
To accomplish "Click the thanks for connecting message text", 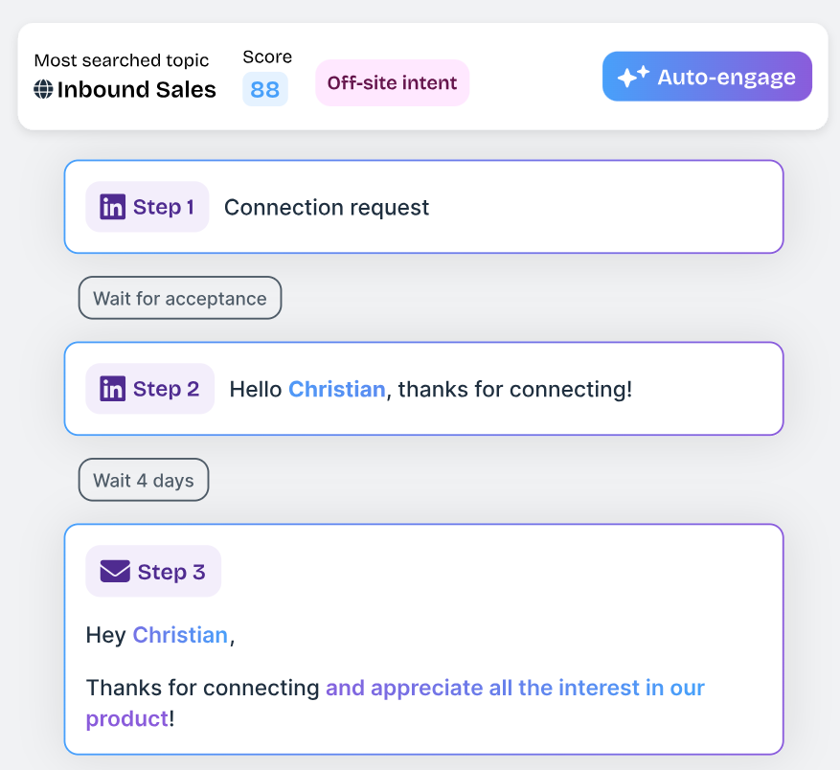I will [x=514, y=390].
